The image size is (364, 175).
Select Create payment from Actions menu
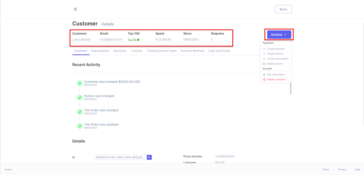(x=276, y=49)
